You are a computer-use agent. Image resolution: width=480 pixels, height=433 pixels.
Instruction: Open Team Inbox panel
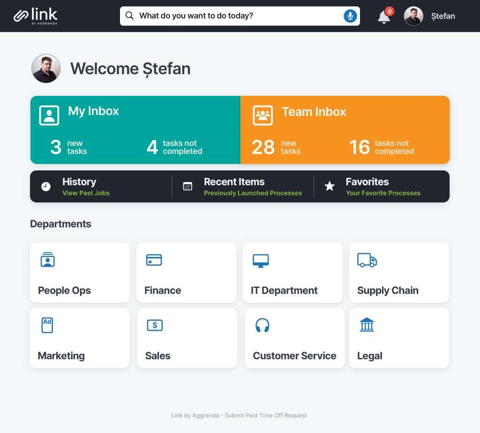[345, 130]
